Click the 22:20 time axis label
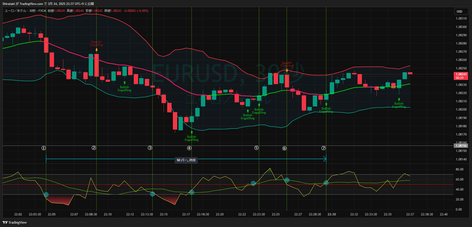The image size is (472, 227). coord(220,214)
